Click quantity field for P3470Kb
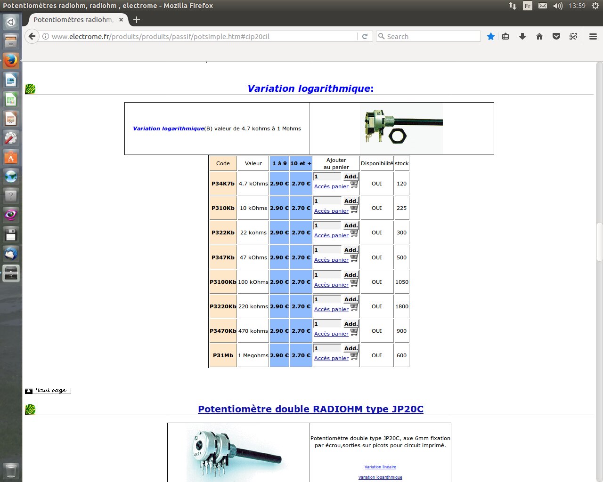The image size is (603, 482). click(327, 324)
